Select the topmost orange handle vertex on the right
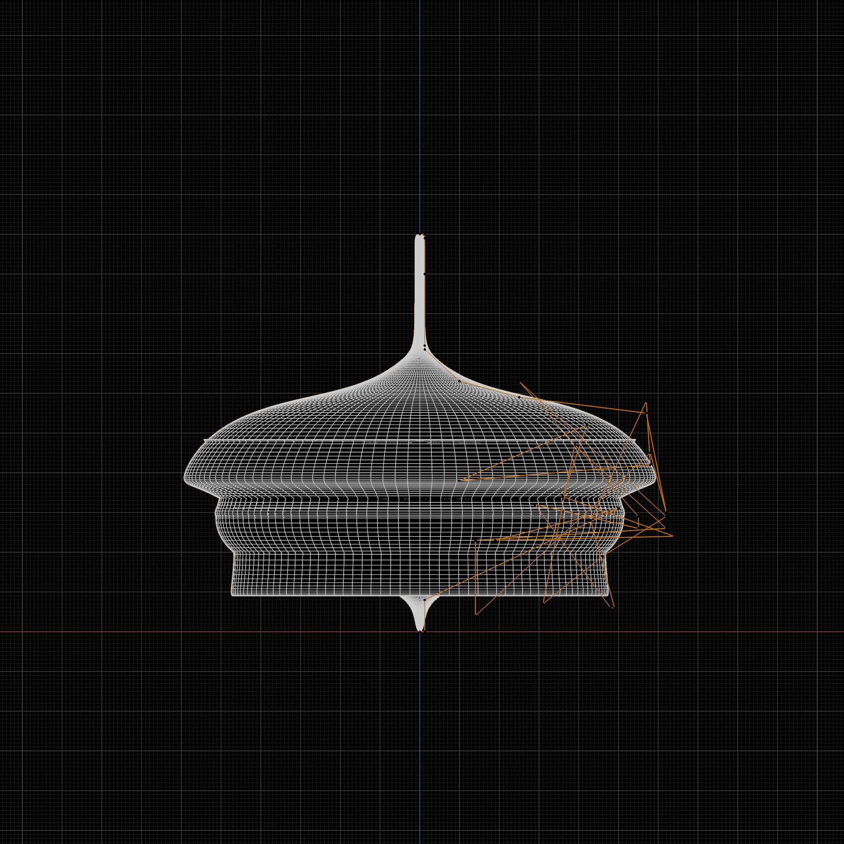The image size is (844, 844). 646,403
